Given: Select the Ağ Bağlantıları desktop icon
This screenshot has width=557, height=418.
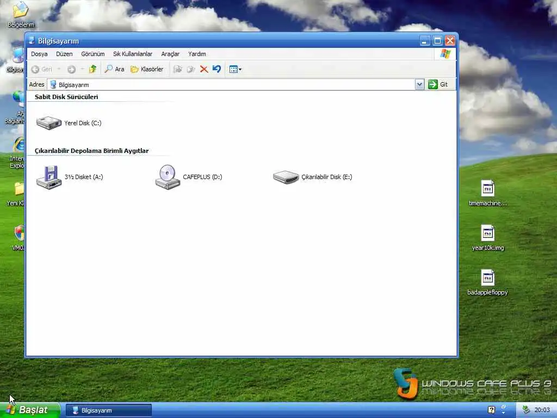Looking at the screenshot, I should tap(15, 107).
